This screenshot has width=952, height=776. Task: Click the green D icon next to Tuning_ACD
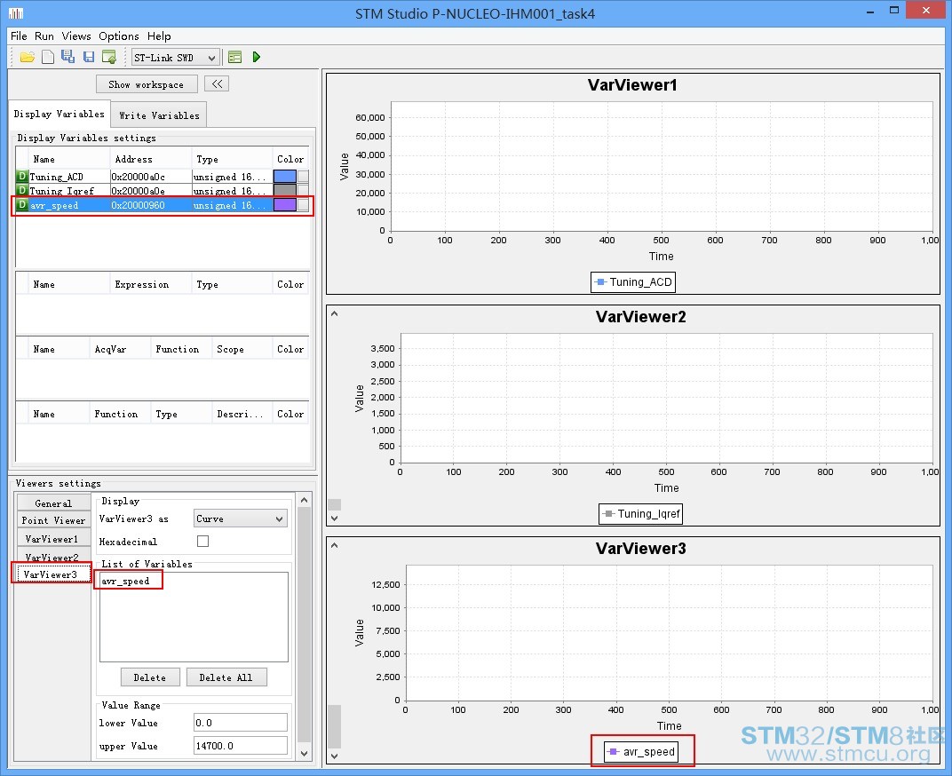point(22,176)
